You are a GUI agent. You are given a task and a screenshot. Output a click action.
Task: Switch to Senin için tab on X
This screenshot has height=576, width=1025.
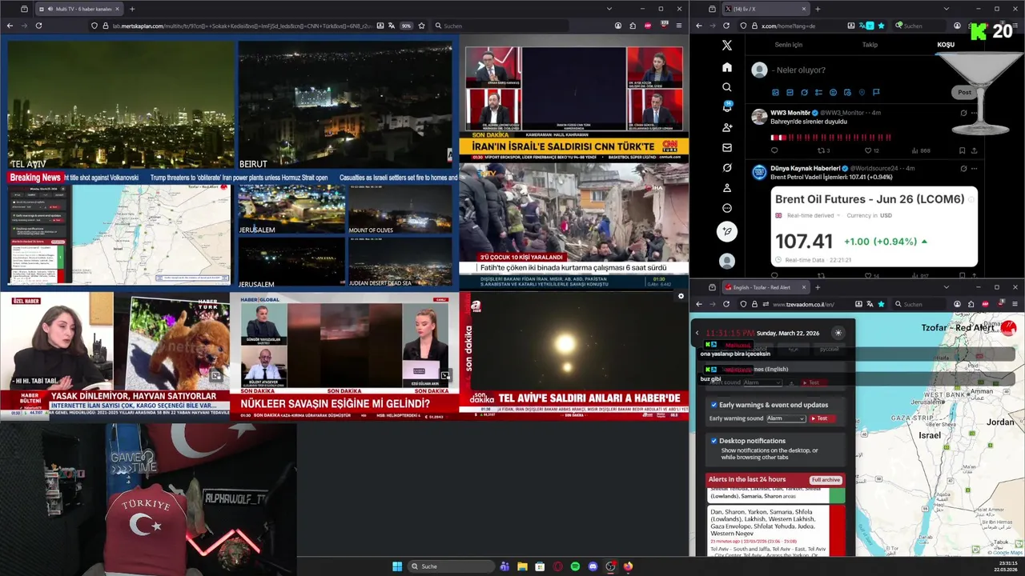pos(789,45)
